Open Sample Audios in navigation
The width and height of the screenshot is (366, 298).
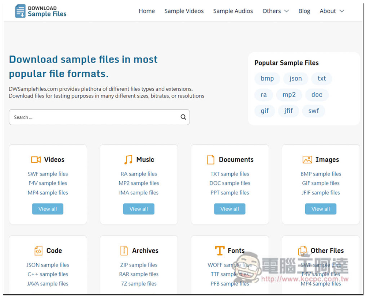tap(233, 11)
